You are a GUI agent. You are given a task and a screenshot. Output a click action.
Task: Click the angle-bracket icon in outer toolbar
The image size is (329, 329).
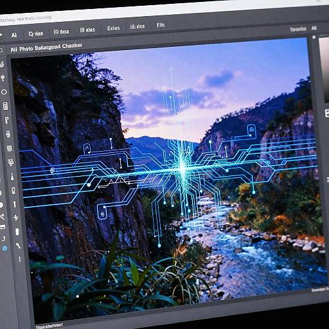click(x=2, y=217)
